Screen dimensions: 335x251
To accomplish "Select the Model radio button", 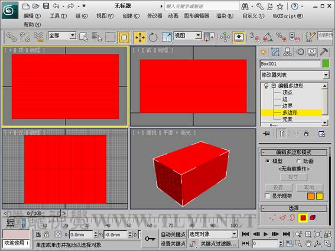I will [x=267, y=161].
